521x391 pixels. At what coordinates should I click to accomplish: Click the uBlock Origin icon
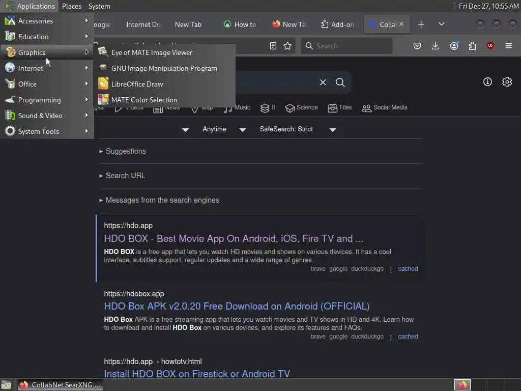click(490, 46)
